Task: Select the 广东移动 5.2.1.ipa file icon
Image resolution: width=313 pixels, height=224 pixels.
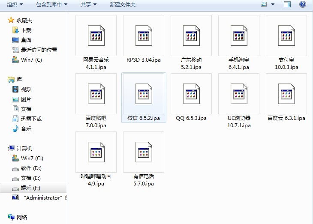Action: click(x=191, y=36)
